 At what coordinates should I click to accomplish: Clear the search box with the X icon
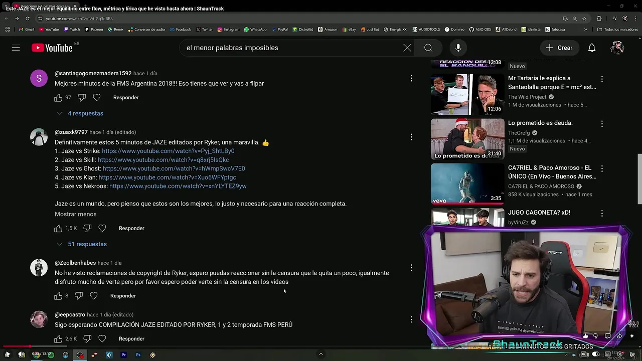[x=407, y=48]
